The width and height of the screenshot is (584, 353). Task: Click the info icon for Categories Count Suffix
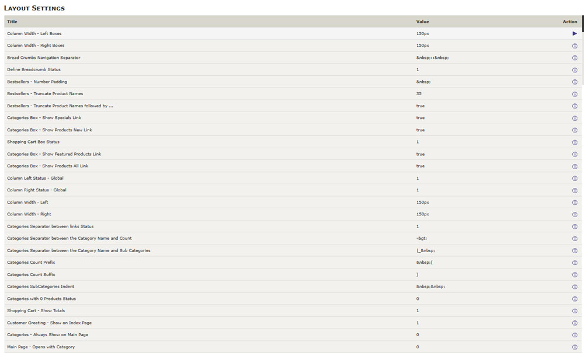(x=574, y=274)
